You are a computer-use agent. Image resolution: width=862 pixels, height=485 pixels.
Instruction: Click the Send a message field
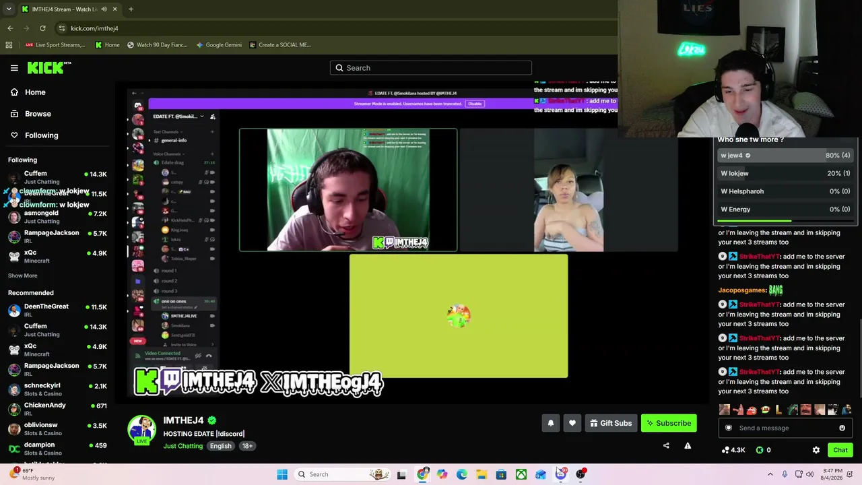[785, 428]
